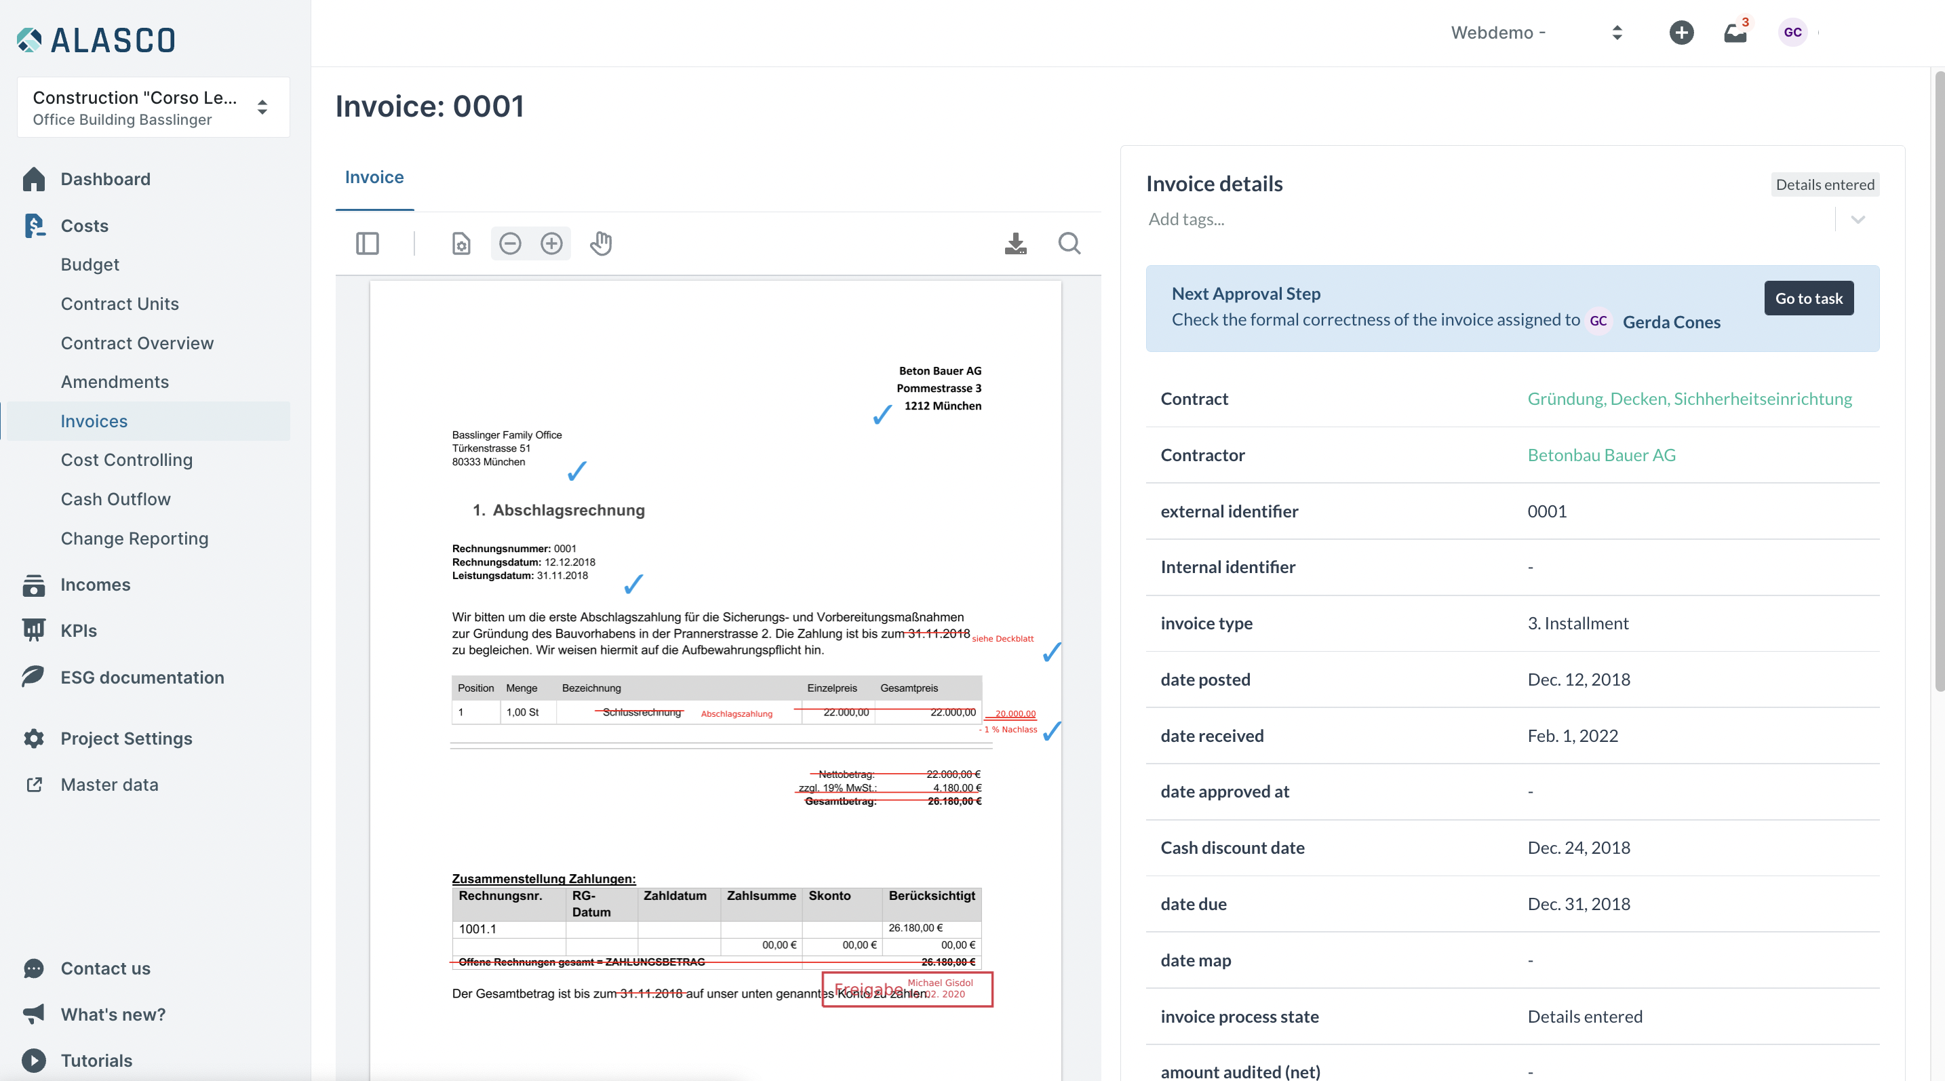Click the What's new megaphone icon

[34, 1015]
